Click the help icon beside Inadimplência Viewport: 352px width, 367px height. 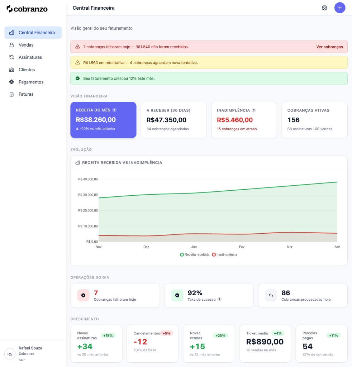point(254,110)
